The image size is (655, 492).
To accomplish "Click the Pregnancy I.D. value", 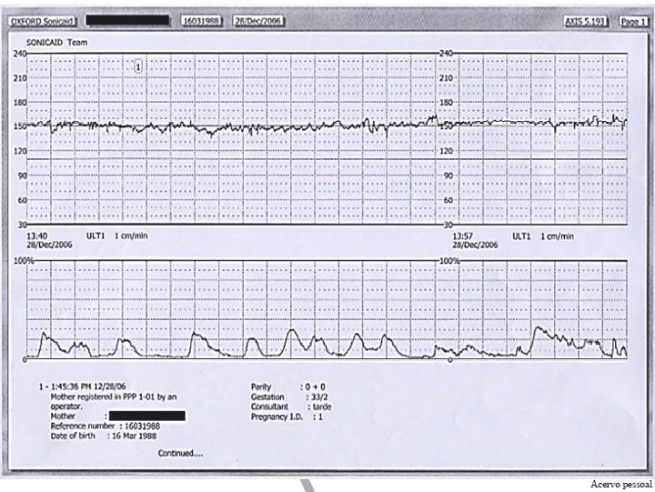I will coord(319,417).
